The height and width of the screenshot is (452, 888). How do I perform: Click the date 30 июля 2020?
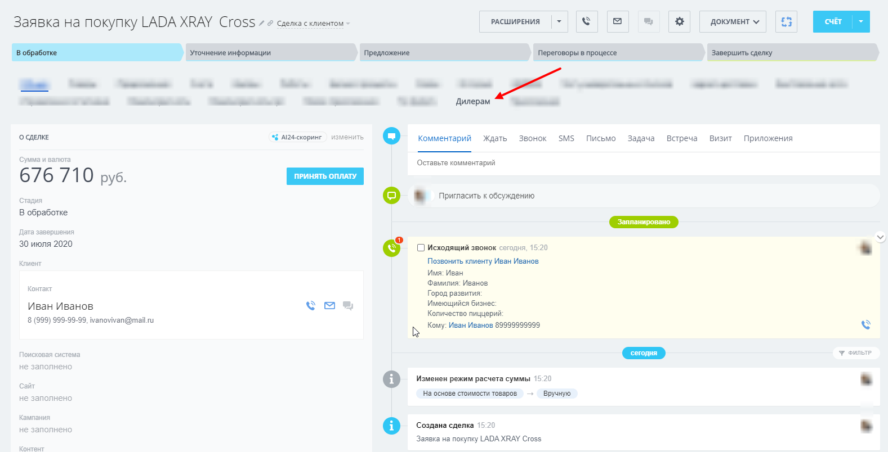[46, 244]
